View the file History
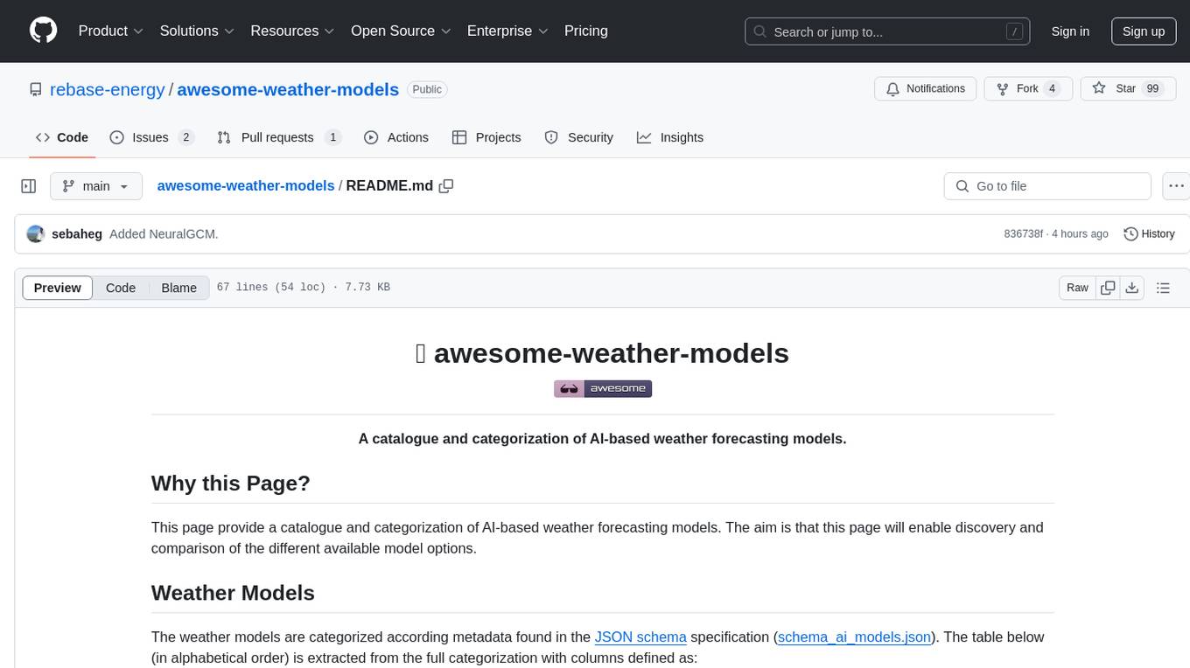The height and width of the screenshot is (668, 1190). click(1149, 233)
